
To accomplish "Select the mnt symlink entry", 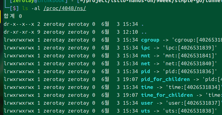I will [x=146, y=56].
